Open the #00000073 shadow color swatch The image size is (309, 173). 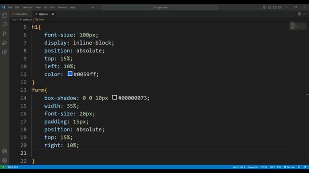[x=115, y=97]
